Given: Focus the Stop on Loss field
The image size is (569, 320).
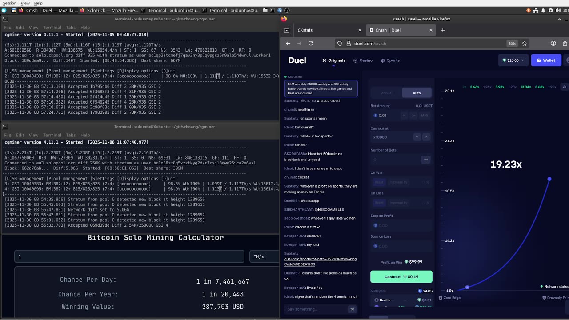Looking at the screenshot, I should pyautogui.click(x=401, y=246).
